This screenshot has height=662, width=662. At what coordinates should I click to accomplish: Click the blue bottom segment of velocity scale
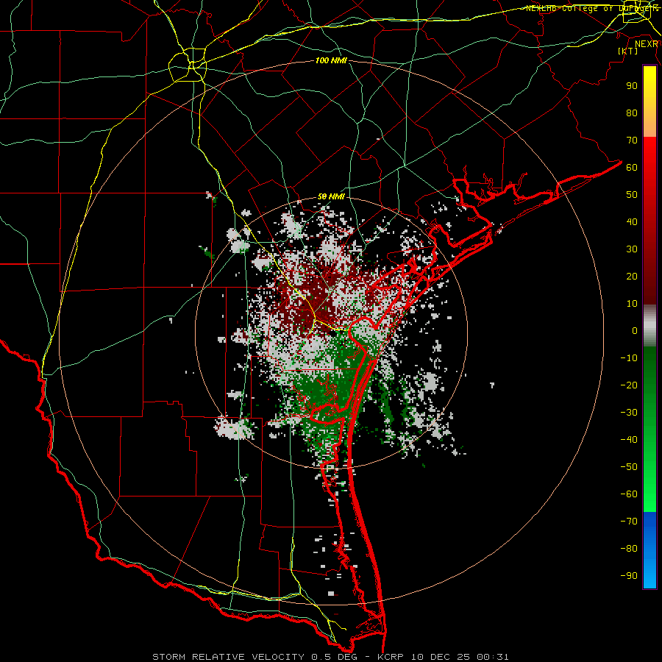point(649,550)
